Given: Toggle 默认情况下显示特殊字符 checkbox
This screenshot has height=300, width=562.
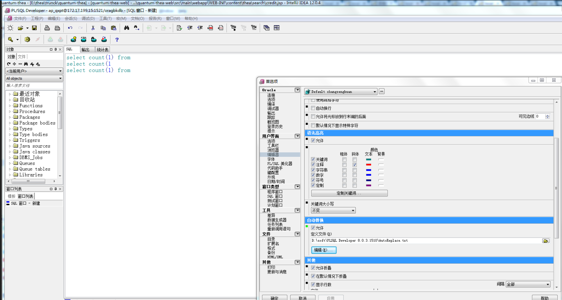Looking at the screenshot, I should [x=313, y=125].
